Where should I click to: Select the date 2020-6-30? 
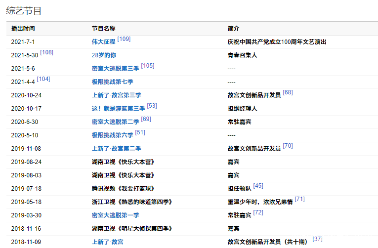tap(25, 122)
